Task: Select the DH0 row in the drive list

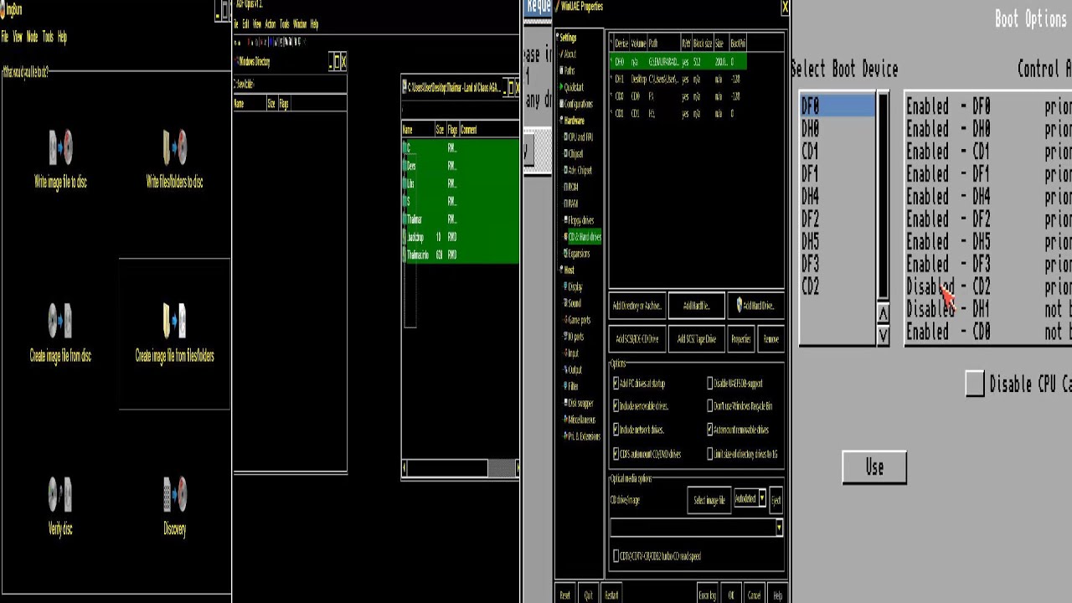Action: pyautogui.click(x=678, y=62)
